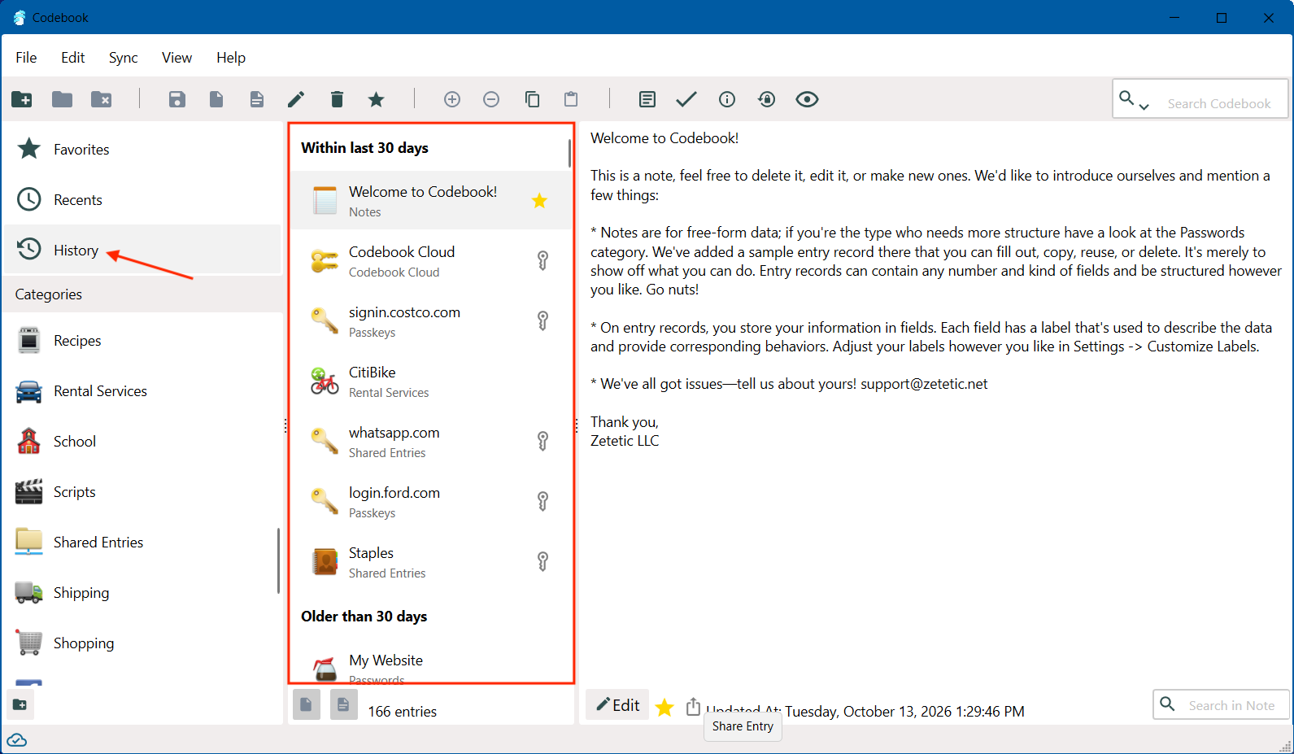This screenshot has height=754, width=1294.
Task: Toggle favorite star beside the Edit button
Action: [x=664, y=708]
